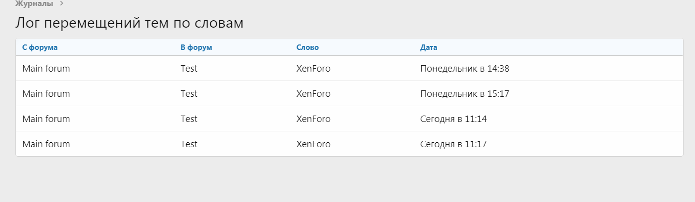
Task: Click Main forum in the 11:17 row
Action: coord(46,144)
